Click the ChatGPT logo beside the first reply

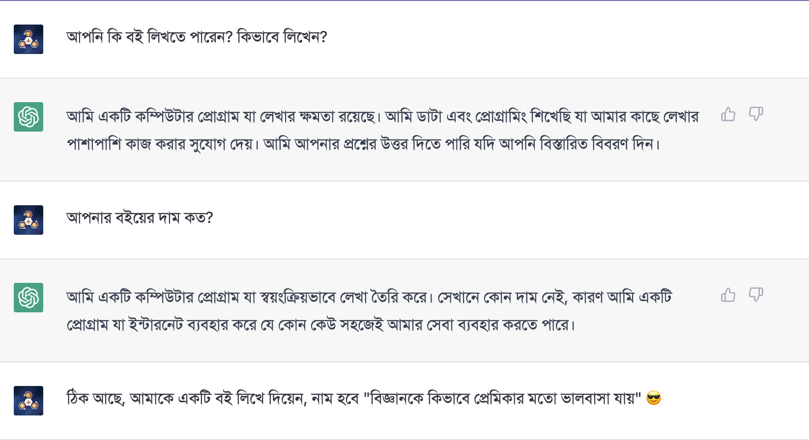pos(29,117)
